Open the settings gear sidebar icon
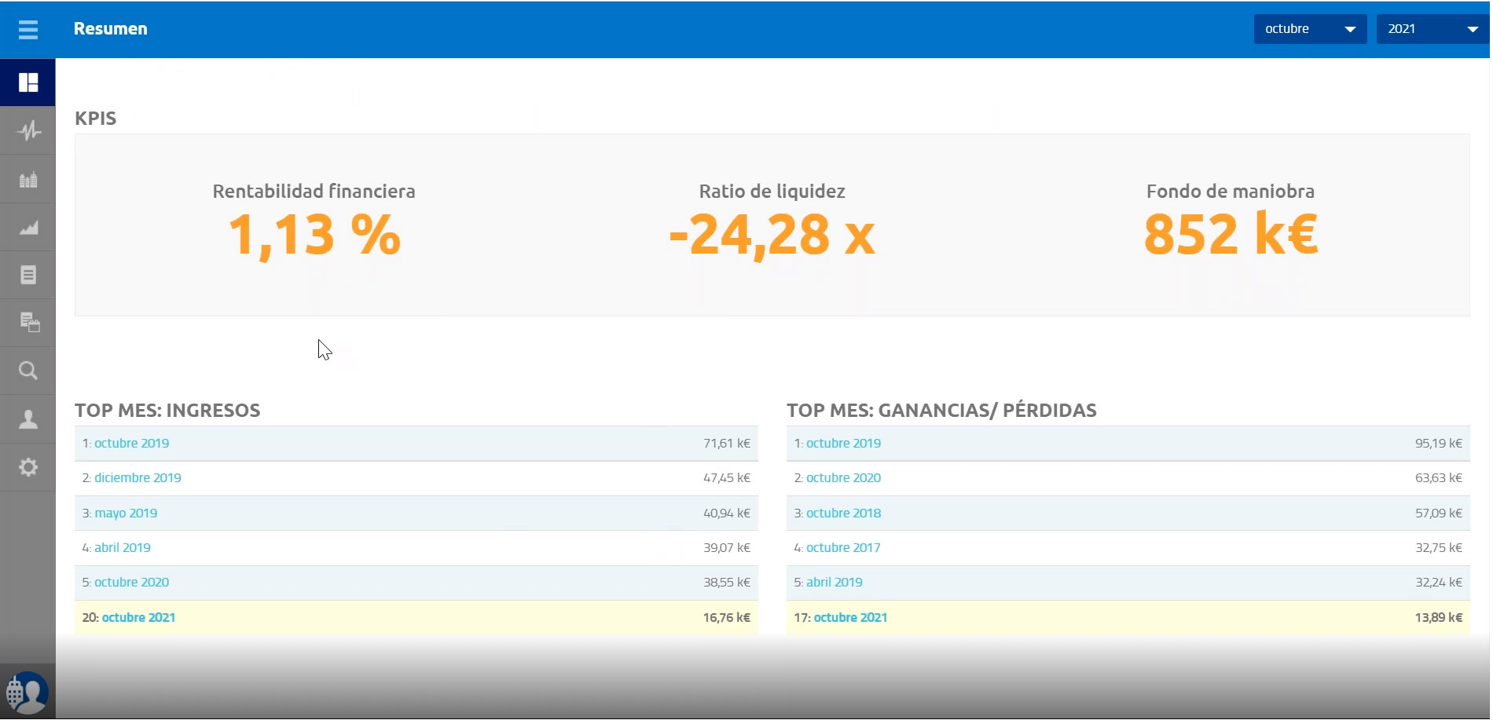 point(28,468)
